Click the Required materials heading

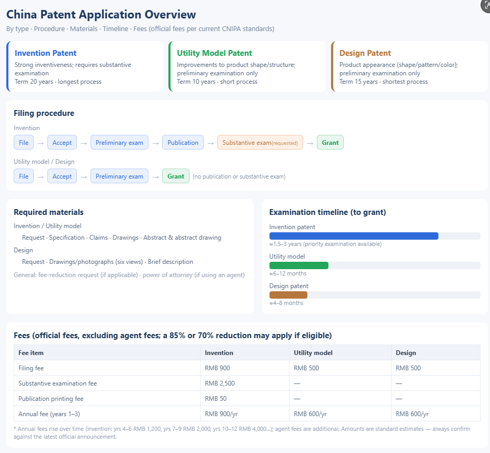[49, 212]
